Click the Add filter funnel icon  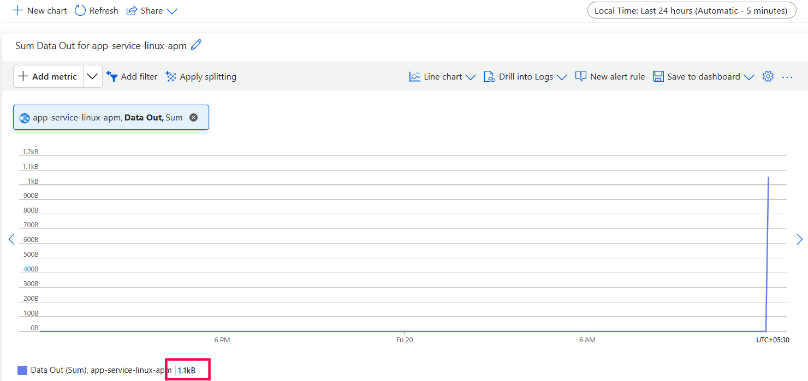point(112,77)
